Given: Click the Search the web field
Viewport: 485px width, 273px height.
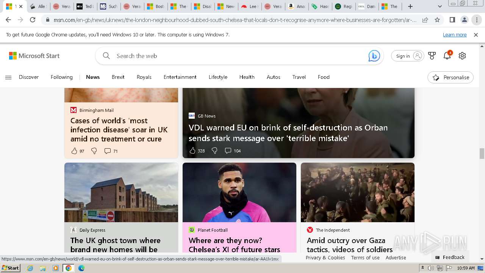Looking at the screenshot, I should pyautogui.click(x=239, y=56).
